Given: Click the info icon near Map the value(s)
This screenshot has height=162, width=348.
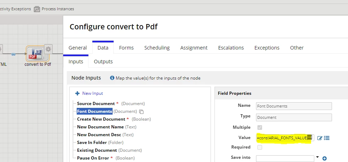Looking at the screenshot, I should [112, 78].
